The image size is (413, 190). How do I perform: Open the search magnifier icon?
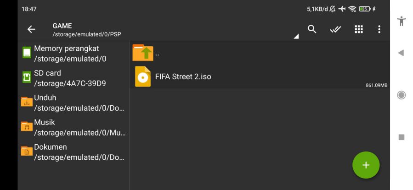click(x=312, y=29)
